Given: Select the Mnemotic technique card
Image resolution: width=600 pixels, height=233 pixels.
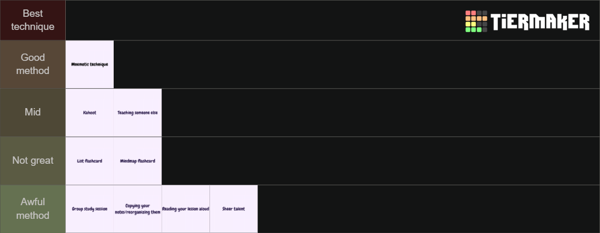Looking at the screenshot, I should 89,65.
